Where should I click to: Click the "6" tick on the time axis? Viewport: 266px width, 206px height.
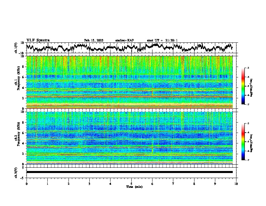[152, 184]
